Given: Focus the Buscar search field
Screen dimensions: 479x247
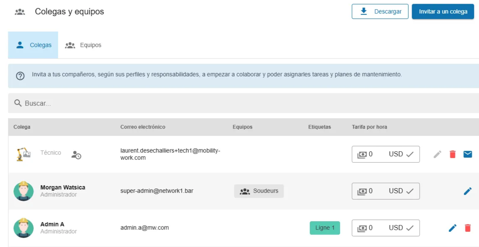Looking at the screenshot, I should click(x=243, y=103).
